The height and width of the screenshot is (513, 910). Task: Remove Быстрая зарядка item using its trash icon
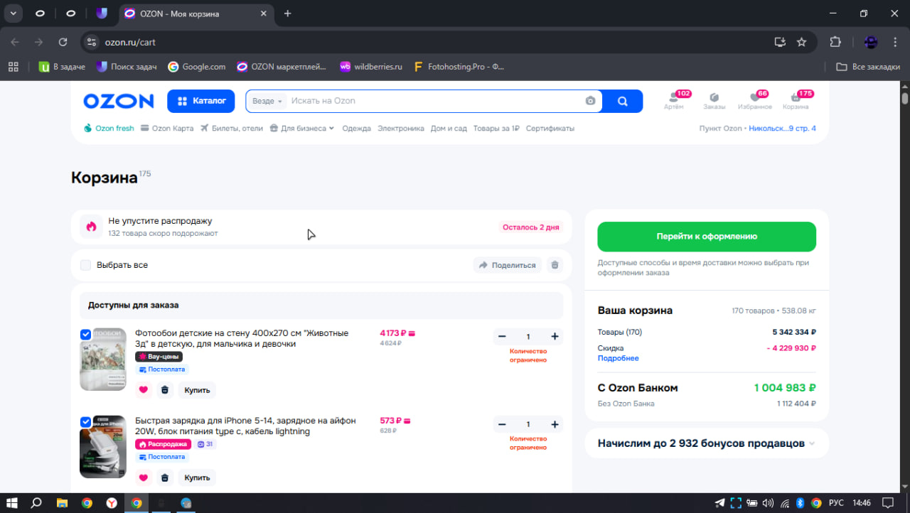coord(165,477)
